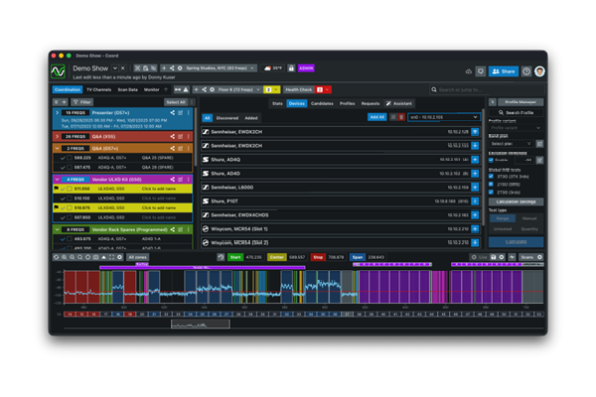This screenshot has height=397, width=596.
Task: Click the Filter icon button
Action: pyautogui.click(x=81, y=102)
